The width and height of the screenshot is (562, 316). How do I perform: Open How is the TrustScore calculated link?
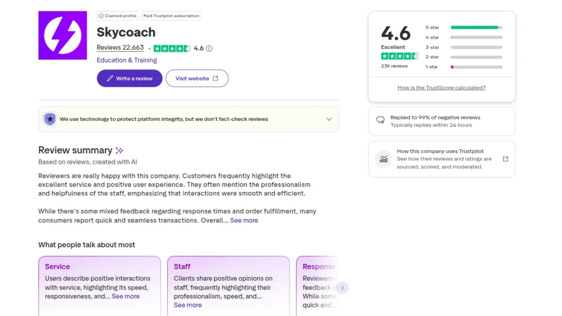[442, 88]
